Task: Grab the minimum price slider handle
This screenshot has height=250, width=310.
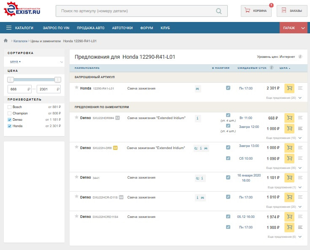Action: coord(11,79)
